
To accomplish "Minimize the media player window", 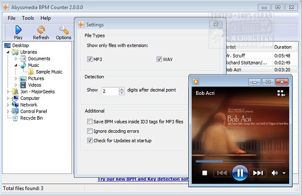I will [255, 82].
